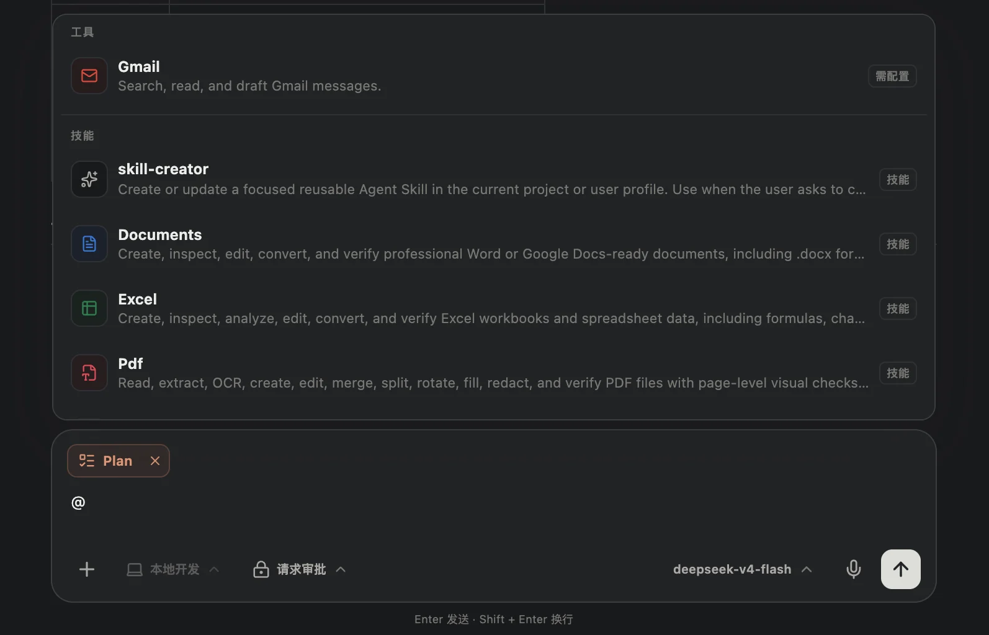989x635 pixels.
Task: Click the Documents file icon
Action: click(89, 244)
